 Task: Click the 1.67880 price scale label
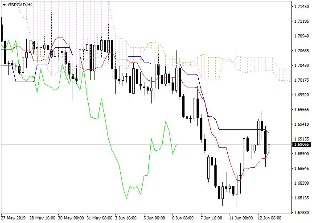pos(302,213)
